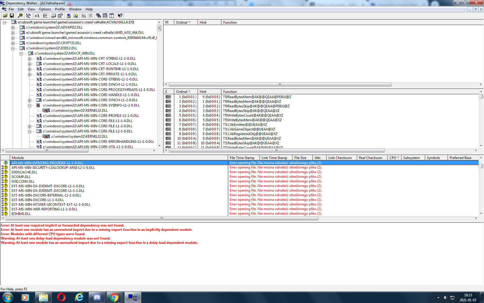
Task: Click the Open file toolbar icon
Action: [x=5, y=16]
